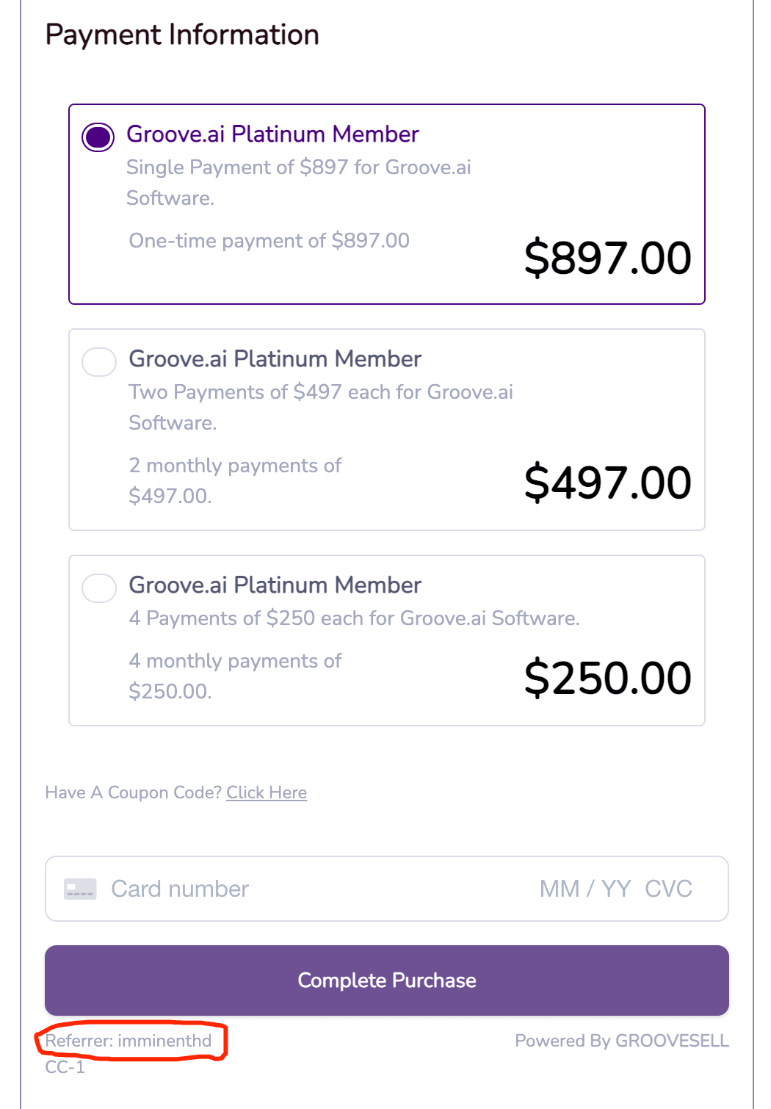Click the One-time payment of $897.00 text
771x1109 pixels.
click(x=269, y=241)
